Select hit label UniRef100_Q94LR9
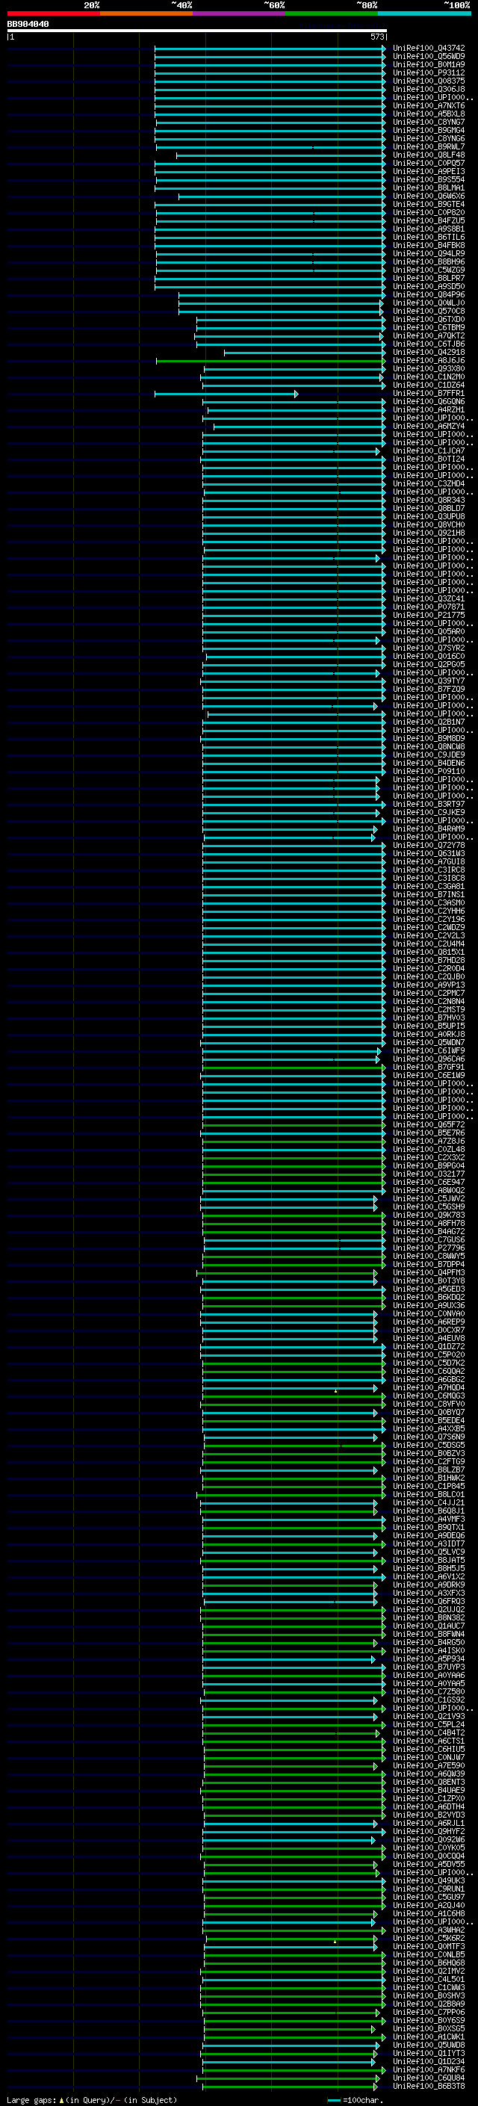The image size is (478, 2106). [429, 253]
